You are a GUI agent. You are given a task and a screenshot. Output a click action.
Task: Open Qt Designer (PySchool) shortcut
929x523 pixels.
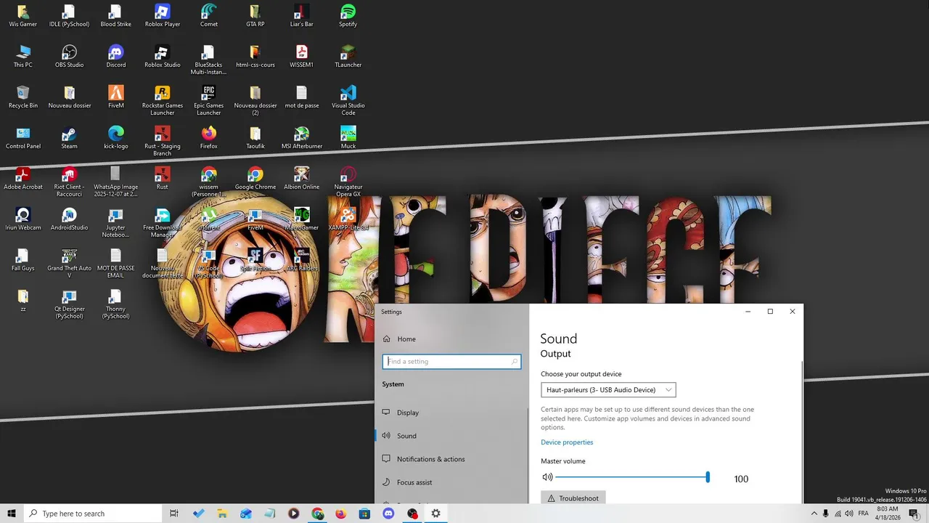coord(69,304)
